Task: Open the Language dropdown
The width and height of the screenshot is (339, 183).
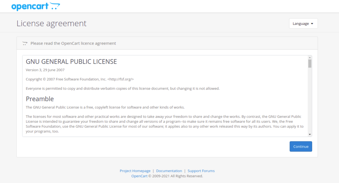Action: [x=303, y=23]
